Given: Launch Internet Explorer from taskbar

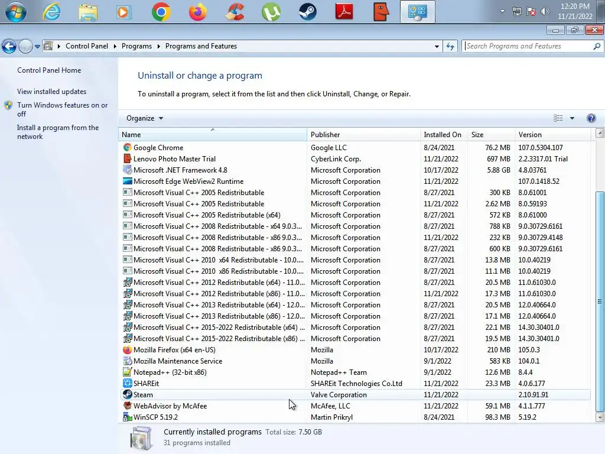Looking at the screenshot, I should 52,12.
